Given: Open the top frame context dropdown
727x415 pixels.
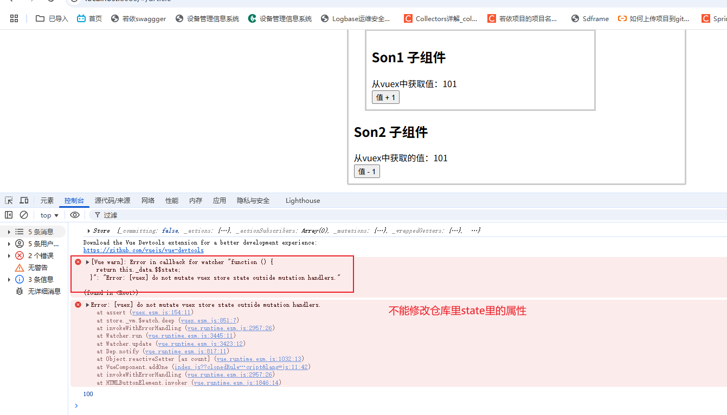Looking at the screenshot, I should coord(49,215).
